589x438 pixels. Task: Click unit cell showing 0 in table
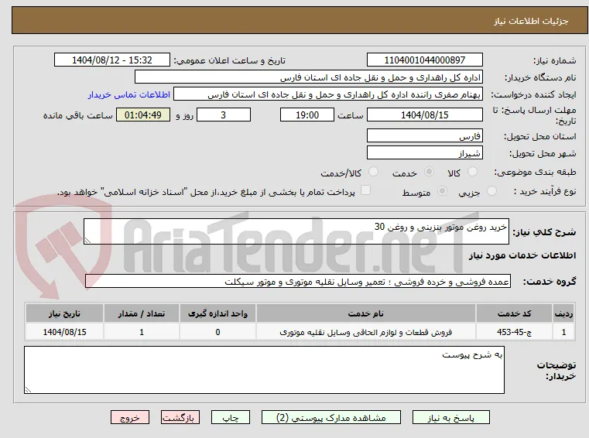coord(217,332)
